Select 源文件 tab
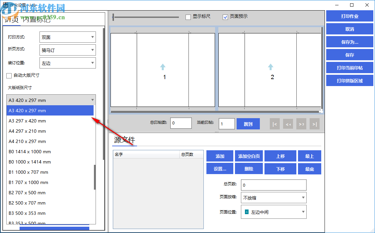Image resolution: width=375 pixels, height=233 pixels. (x=124, y=140)
